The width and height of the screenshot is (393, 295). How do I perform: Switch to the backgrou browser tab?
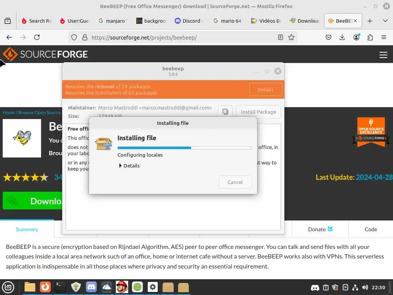click(151, 21)
